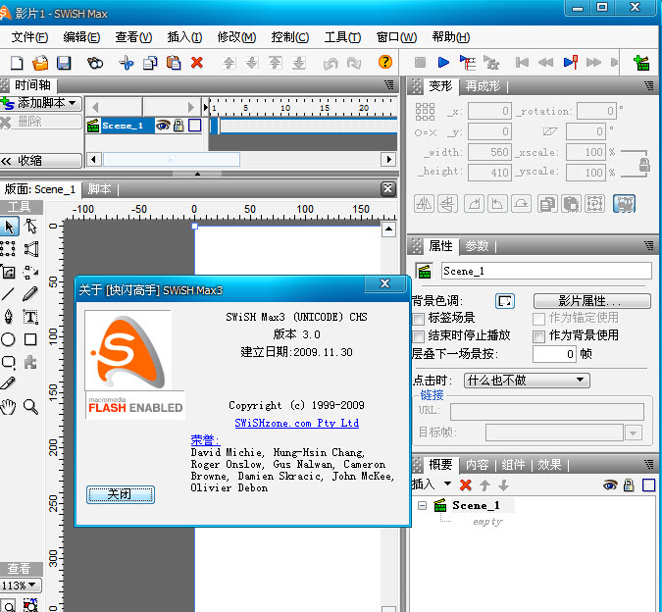This screenshot has width=662, height=612.
Task: Tick the 作为背景使用 checkbox
Action: pyautogui.click(x=538, y=335)
